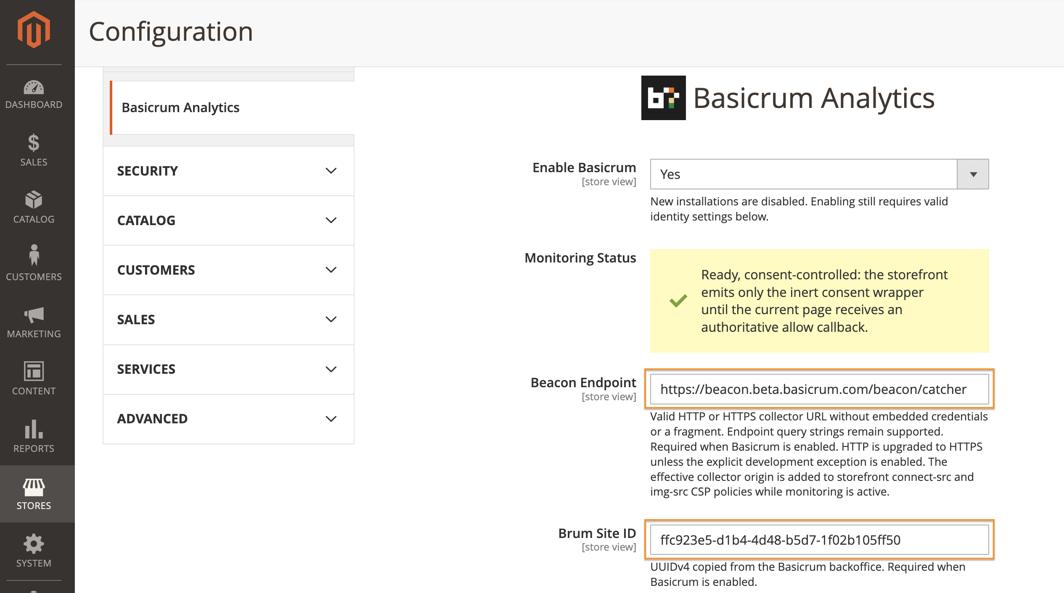The height and width of the screenshot is (593, 1064).
Task: Expand the SERVICES configuration section
Action: coord(228,369)
